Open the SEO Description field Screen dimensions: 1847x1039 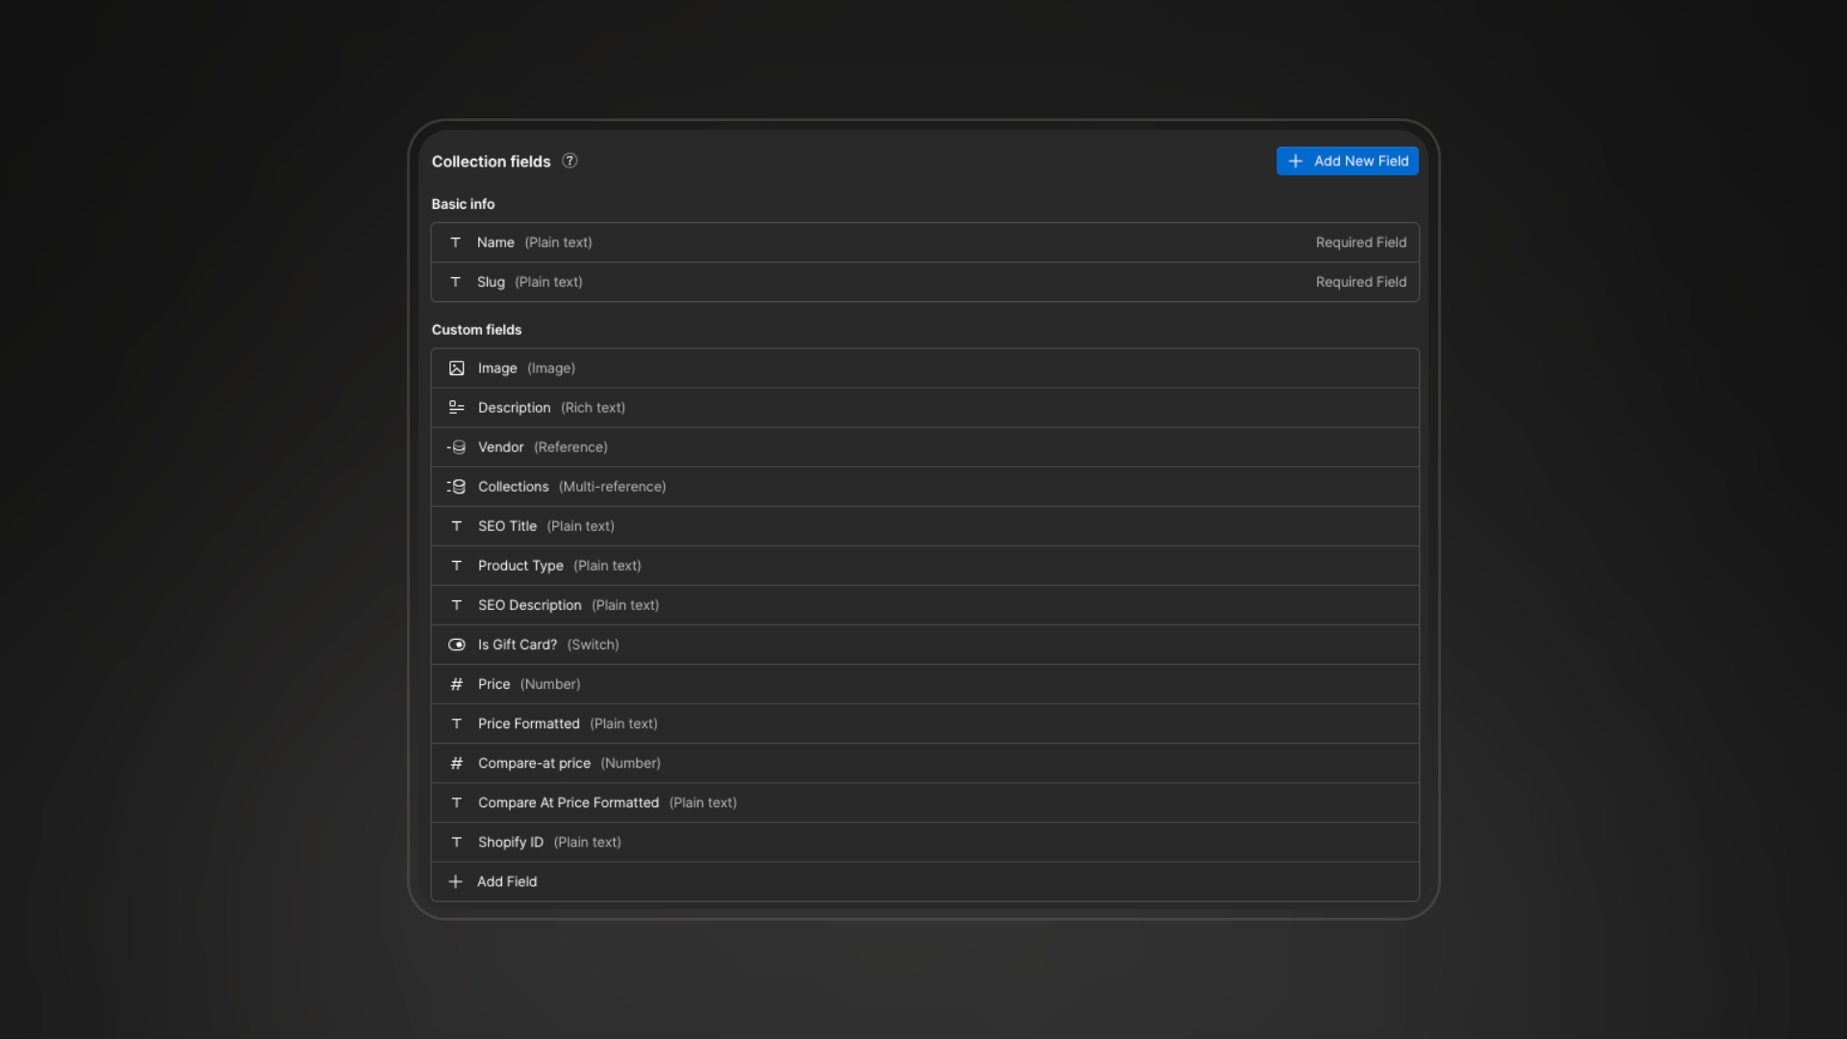coord(925,605)
